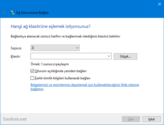
Task: Enable the Farklı kimlik bilgileri checkbox
Action: [x=32, y=78]
